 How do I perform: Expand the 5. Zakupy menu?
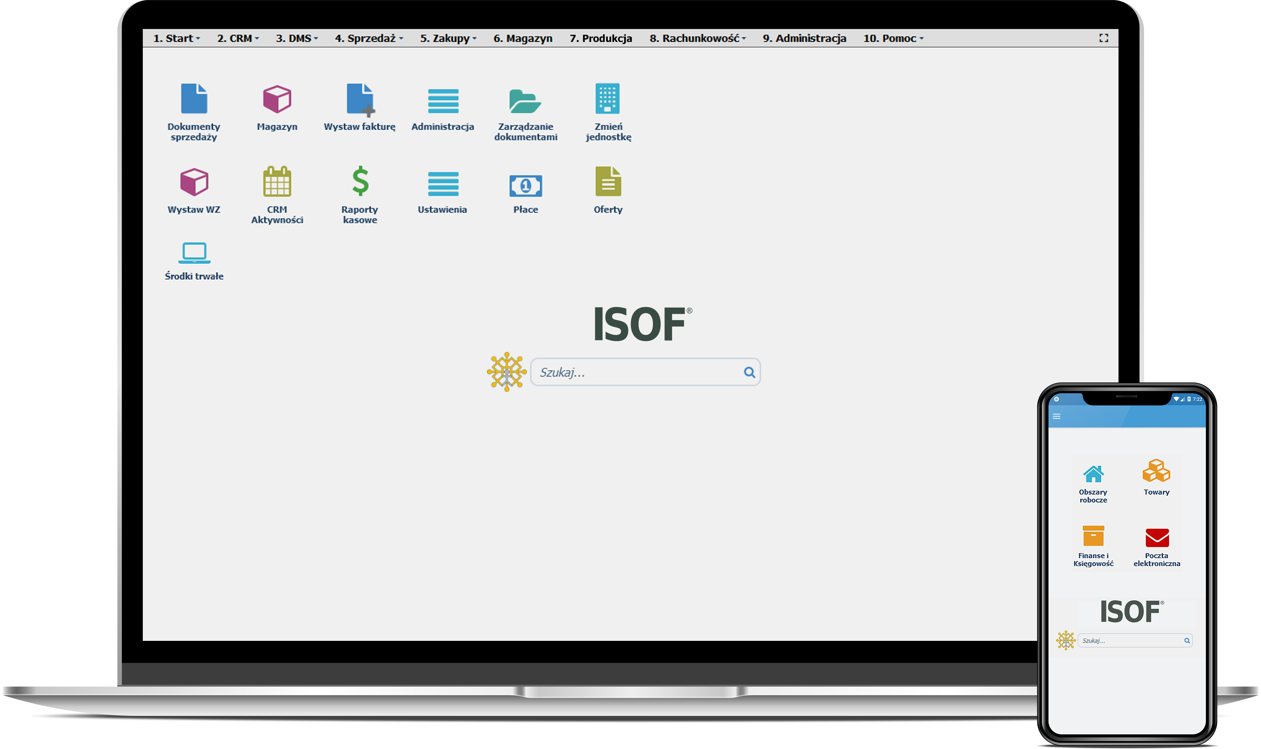click(448, 38)
